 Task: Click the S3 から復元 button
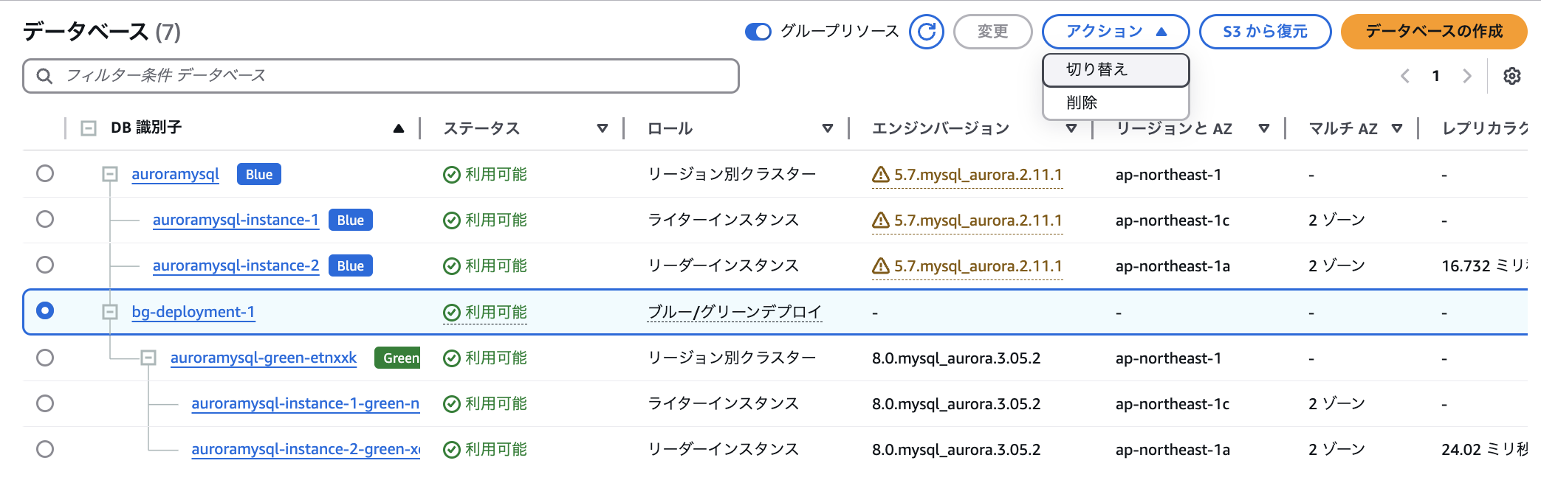click(1265, 32)
